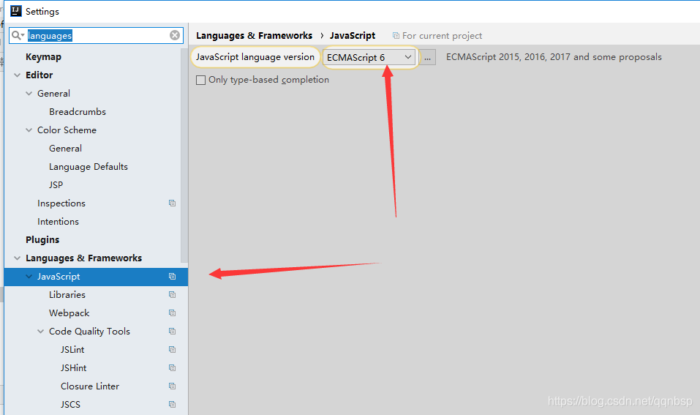Click project-level icon next to JSLint
The height and width of the screenshot is (415, 700).
(172, 350)
